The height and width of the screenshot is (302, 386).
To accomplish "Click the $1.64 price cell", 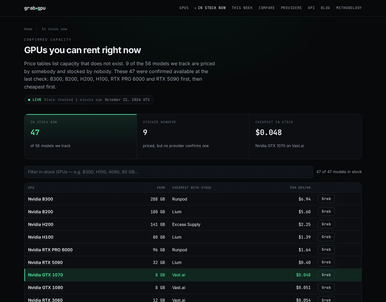I will (305, 250).
